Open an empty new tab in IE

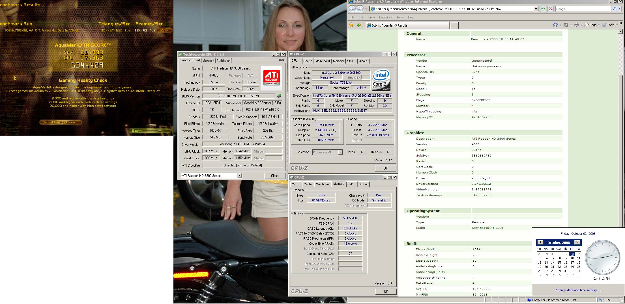click(454, 25)
